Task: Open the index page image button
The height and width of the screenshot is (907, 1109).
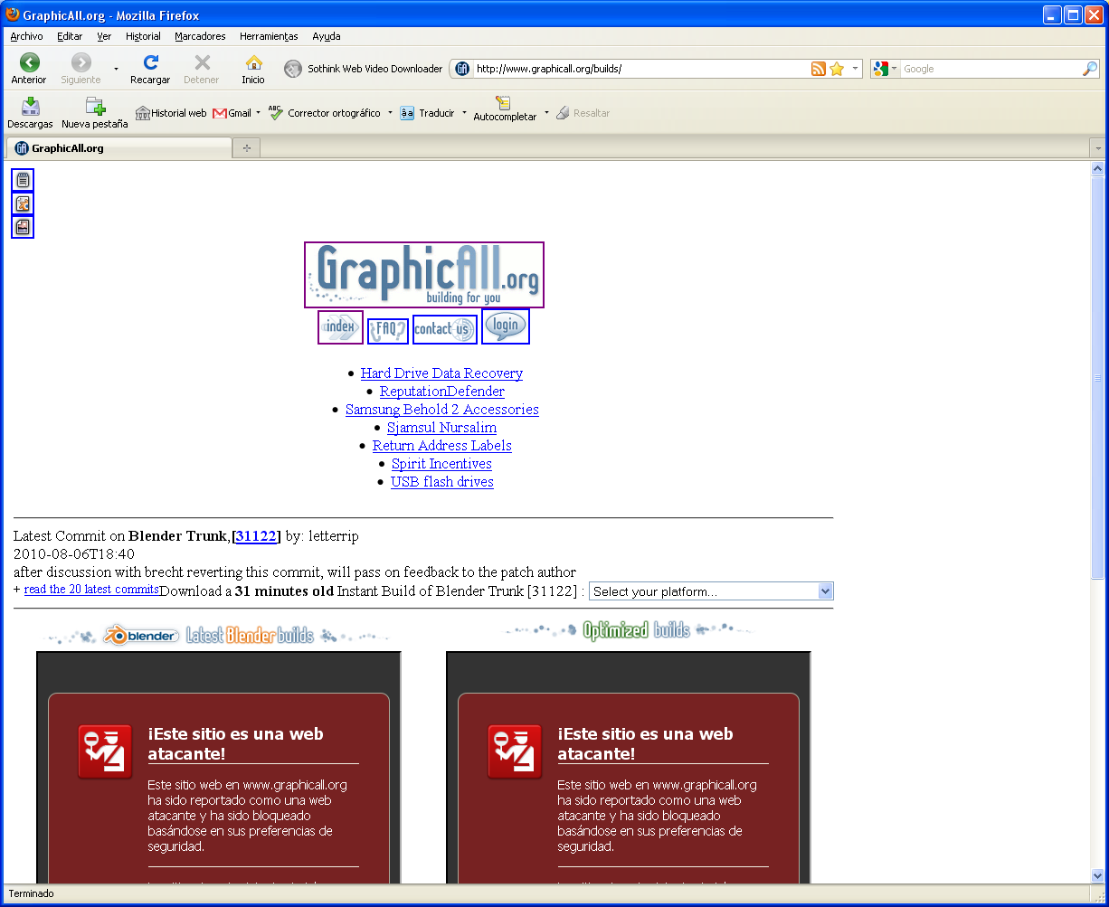Action: [340, 327]
